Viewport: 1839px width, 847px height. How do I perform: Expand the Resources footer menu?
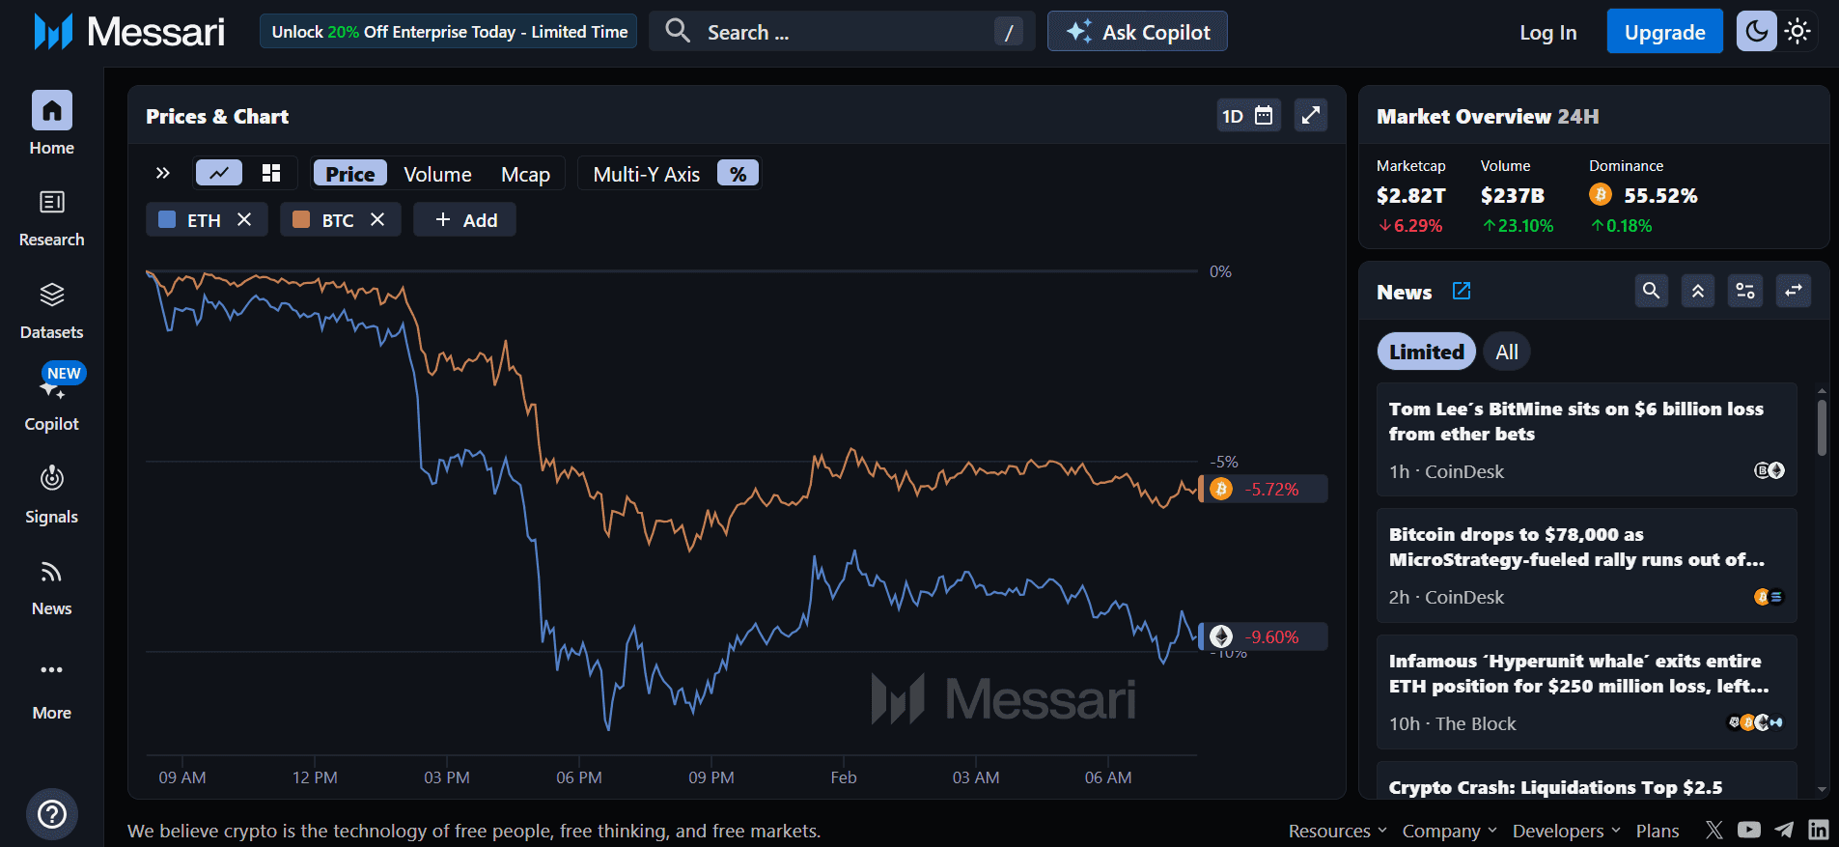pyautogui.click(x=1338, y=831)
